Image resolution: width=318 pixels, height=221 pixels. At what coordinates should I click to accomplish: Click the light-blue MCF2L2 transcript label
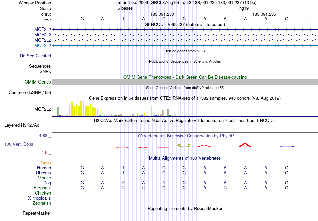coord(43,45)
